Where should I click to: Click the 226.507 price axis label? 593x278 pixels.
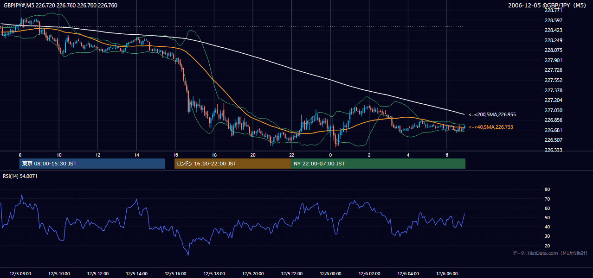tap(553, 140)
